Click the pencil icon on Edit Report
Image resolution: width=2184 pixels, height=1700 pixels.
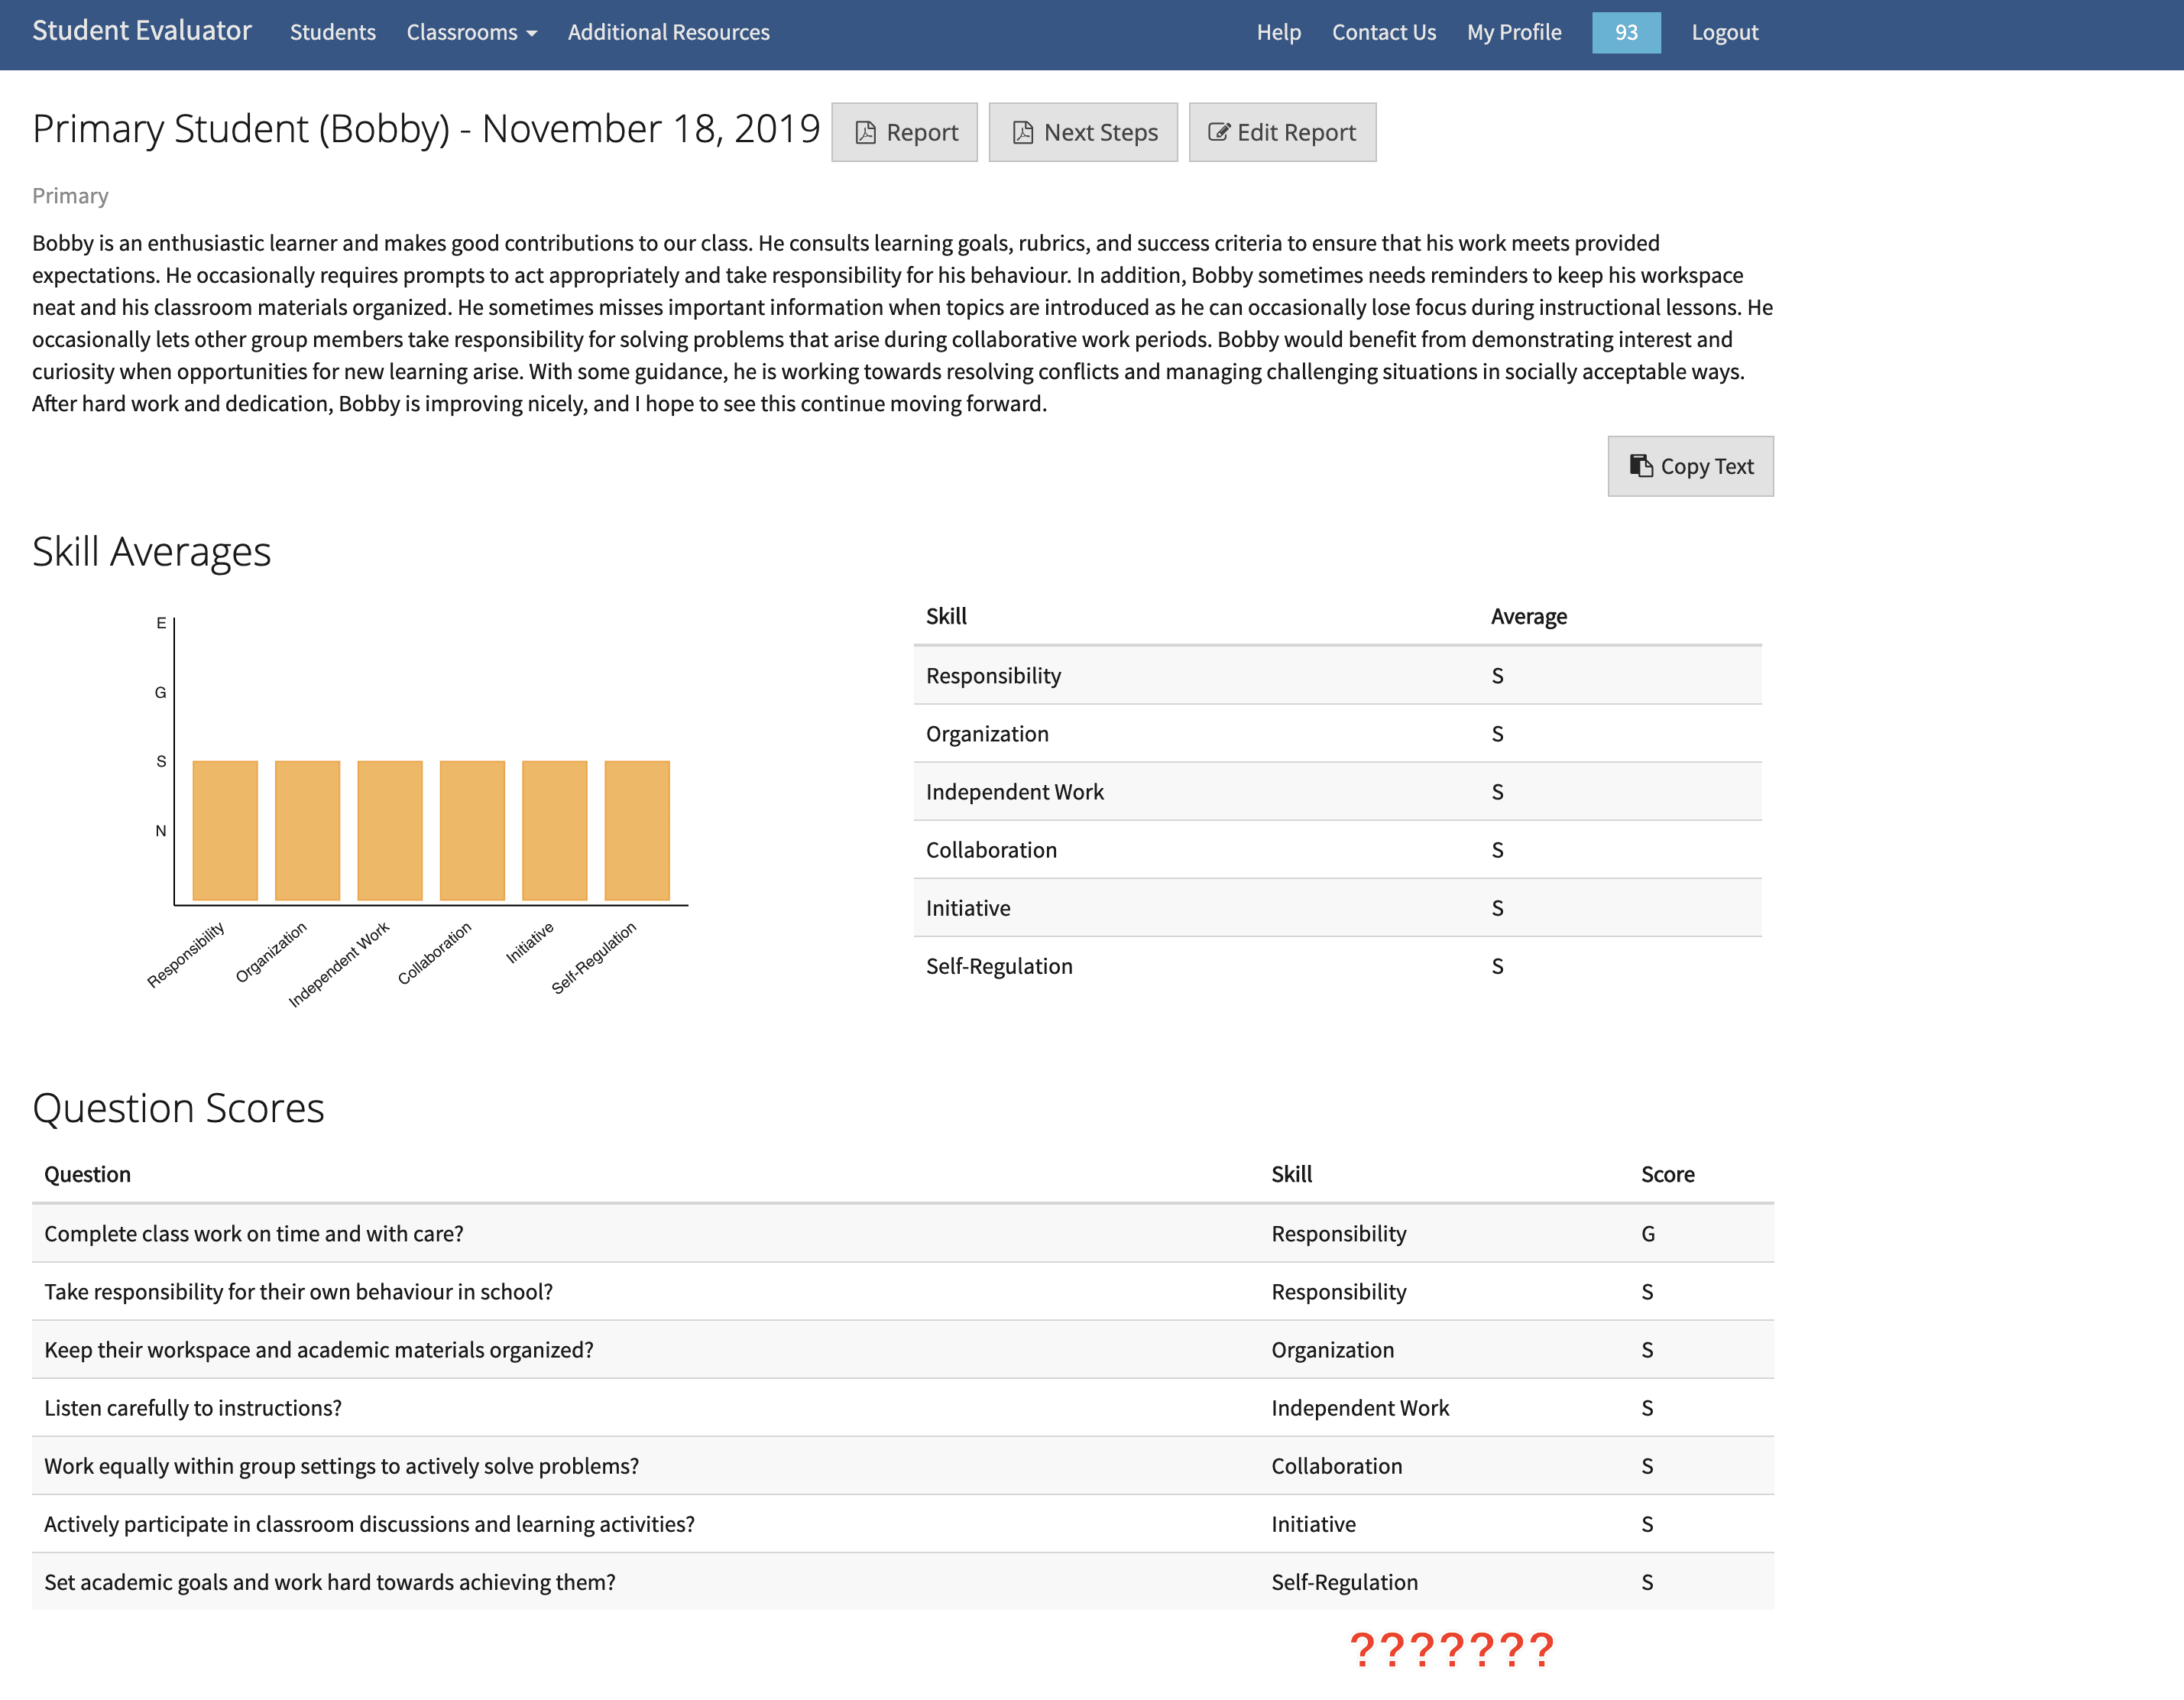coord(1218,132)
